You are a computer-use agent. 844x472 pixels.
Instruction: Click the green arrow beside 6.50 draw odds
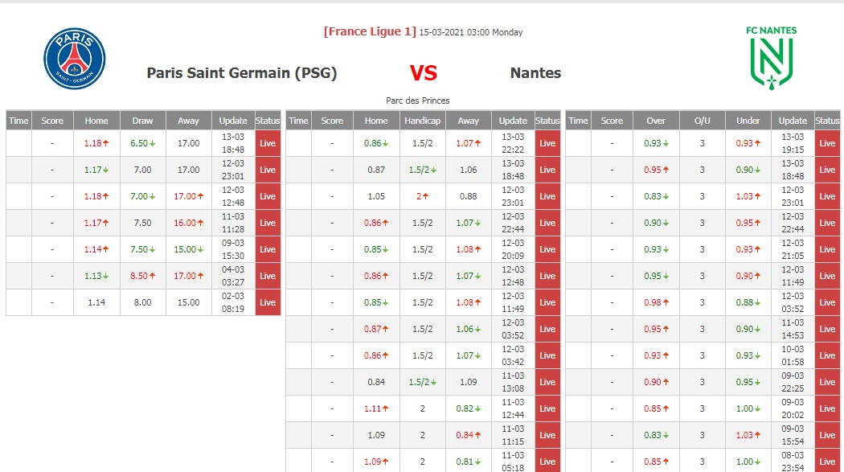pos(152,143)
